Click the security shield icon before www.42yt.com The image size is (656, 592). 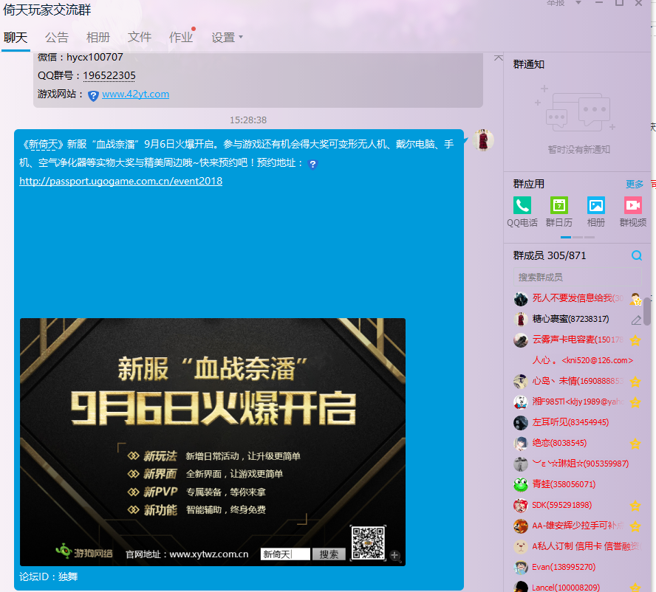coord(93,96)
